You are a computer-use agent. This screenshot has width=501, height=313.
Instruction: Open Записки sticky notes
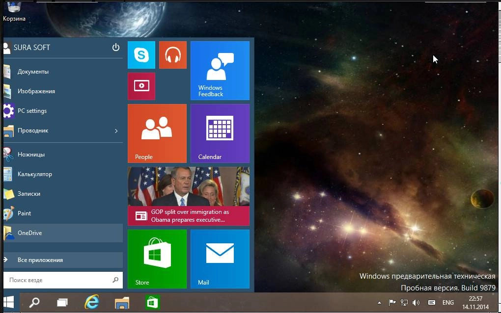point(63,194)
